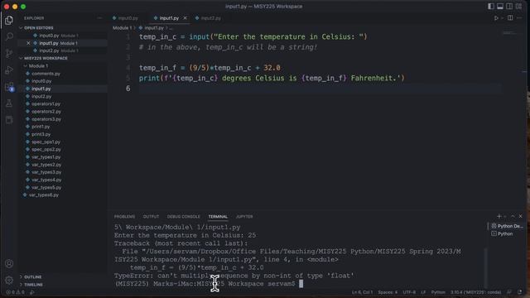
Task: Open spec_ops1.py from the file tree
Action: (46, 142)
